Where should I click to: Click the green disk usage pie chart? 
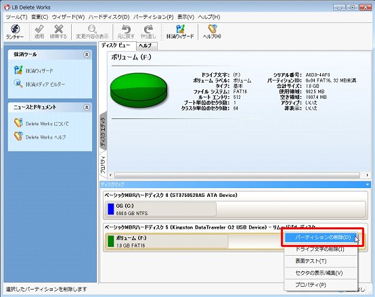pyautogui.click(x=139, y=90)
